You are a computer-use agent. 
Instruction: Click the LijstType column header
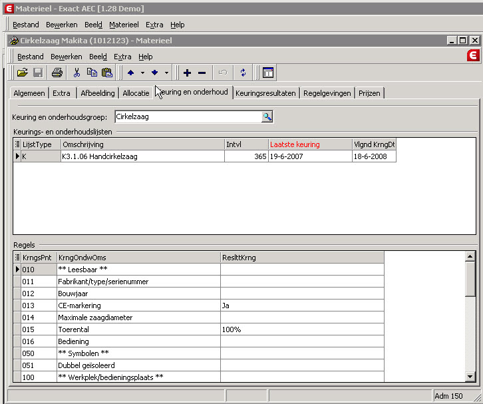click(x=41, y=144)
